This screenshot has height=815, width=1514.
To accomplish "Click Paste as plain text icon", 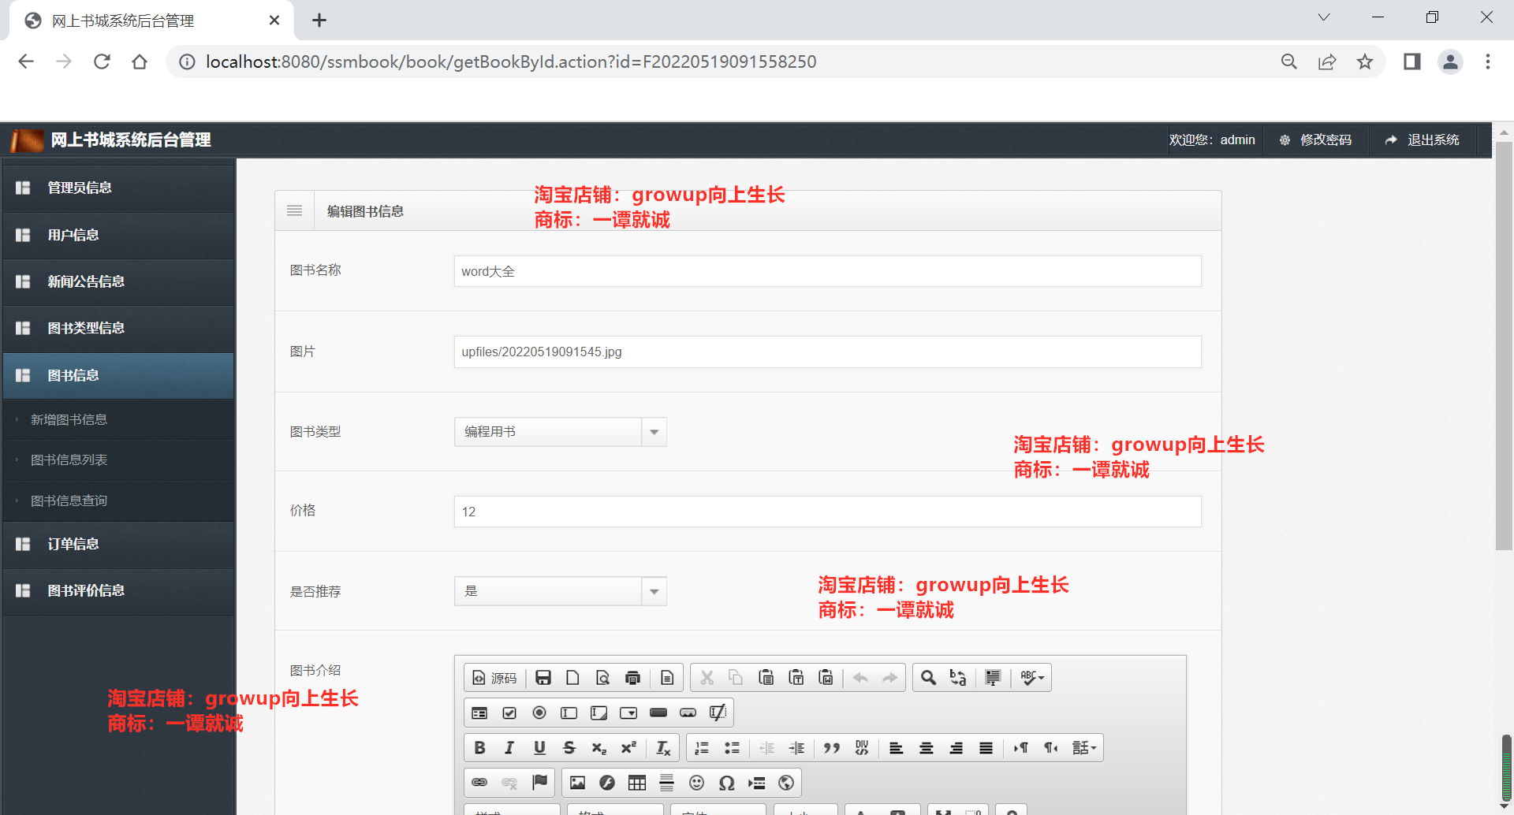I will [796, 678].
